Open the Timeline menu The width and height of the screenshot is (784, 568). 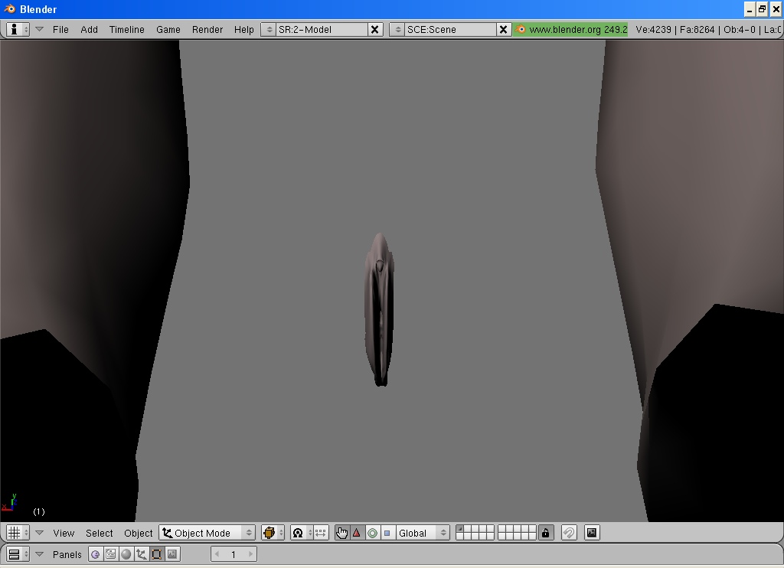click(x=126, y=29)
